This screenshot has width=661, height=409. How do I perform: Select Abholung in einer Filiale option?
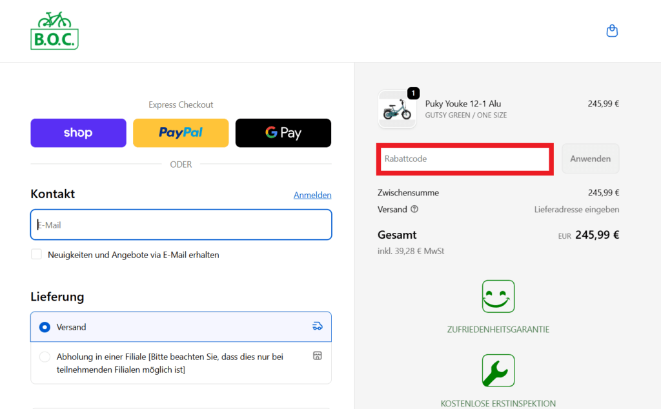tap(45, 357)
